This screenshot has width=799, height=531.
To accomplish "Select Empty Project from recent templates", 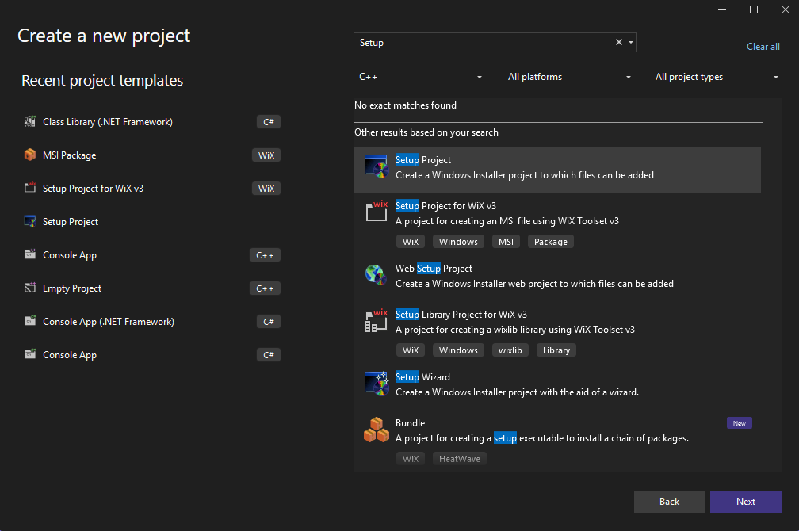I will [x=72, y=288].
